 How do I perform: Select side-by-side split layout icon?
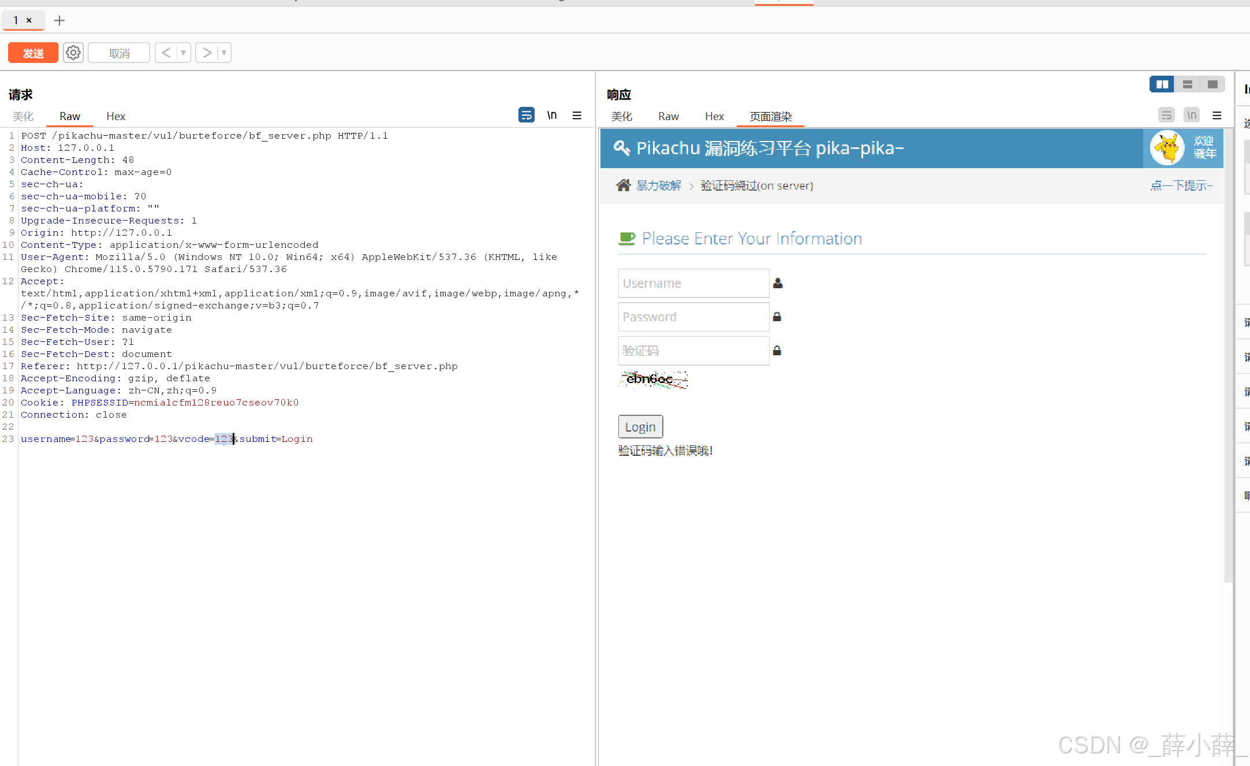click(x=1162, y=84)
